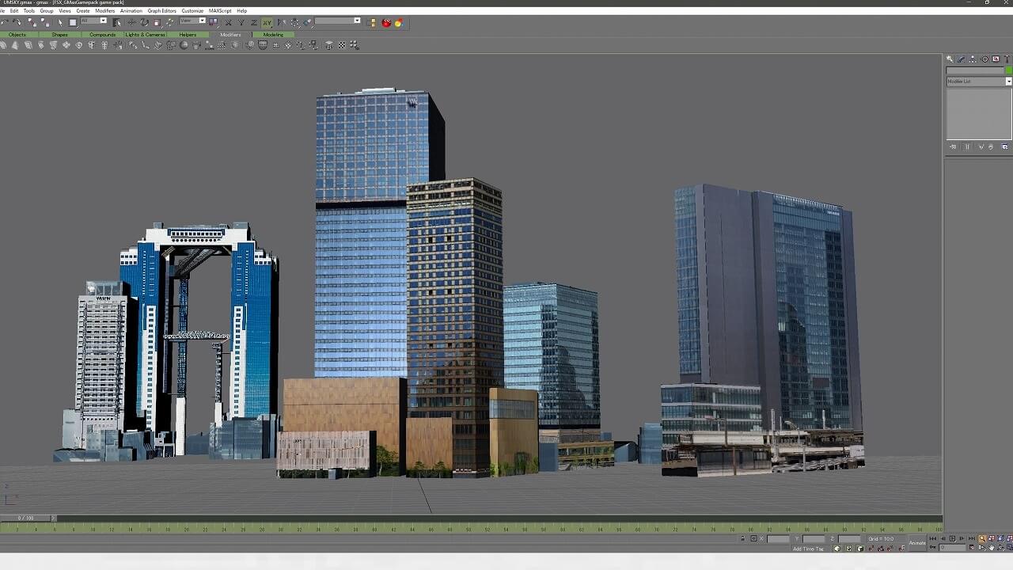
Task: Switch to the Lights & Cameras tab
Action: 144,35
